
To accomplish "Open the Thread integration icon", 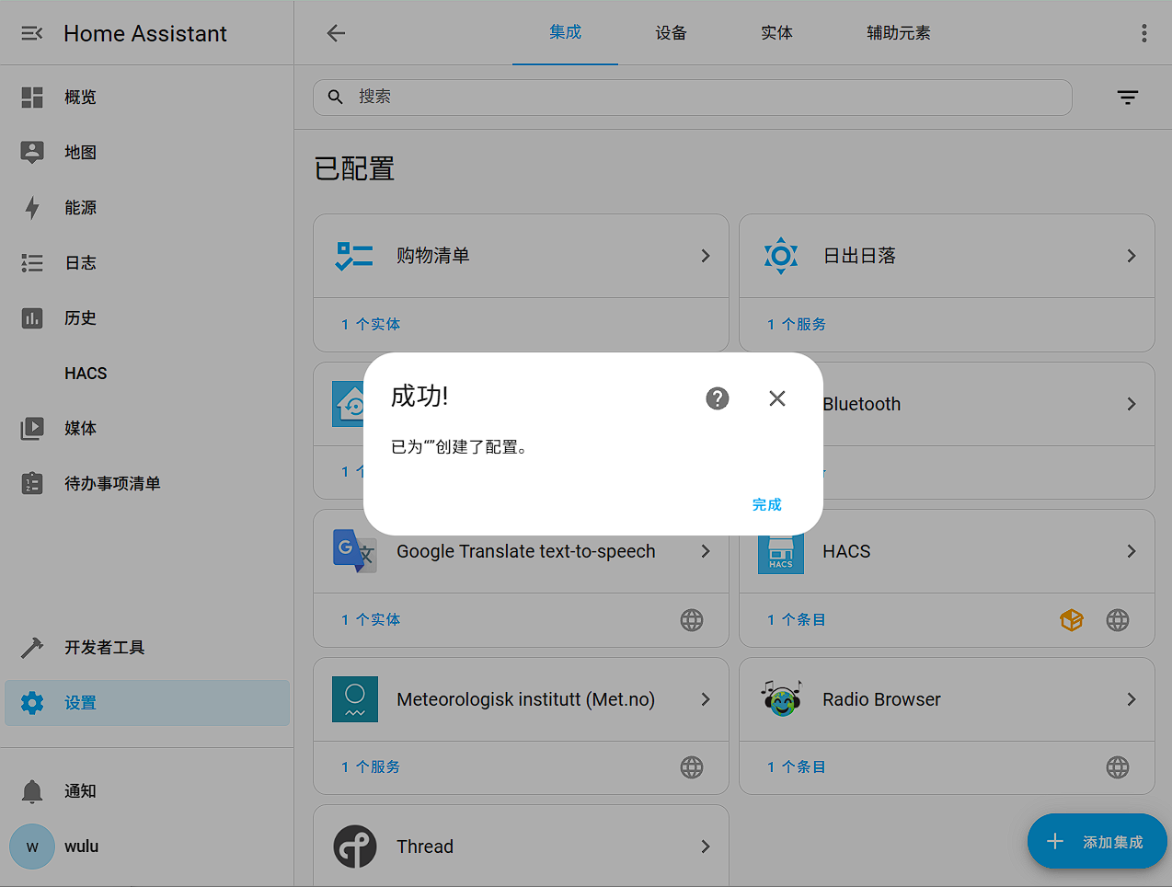I will point(355,847).
